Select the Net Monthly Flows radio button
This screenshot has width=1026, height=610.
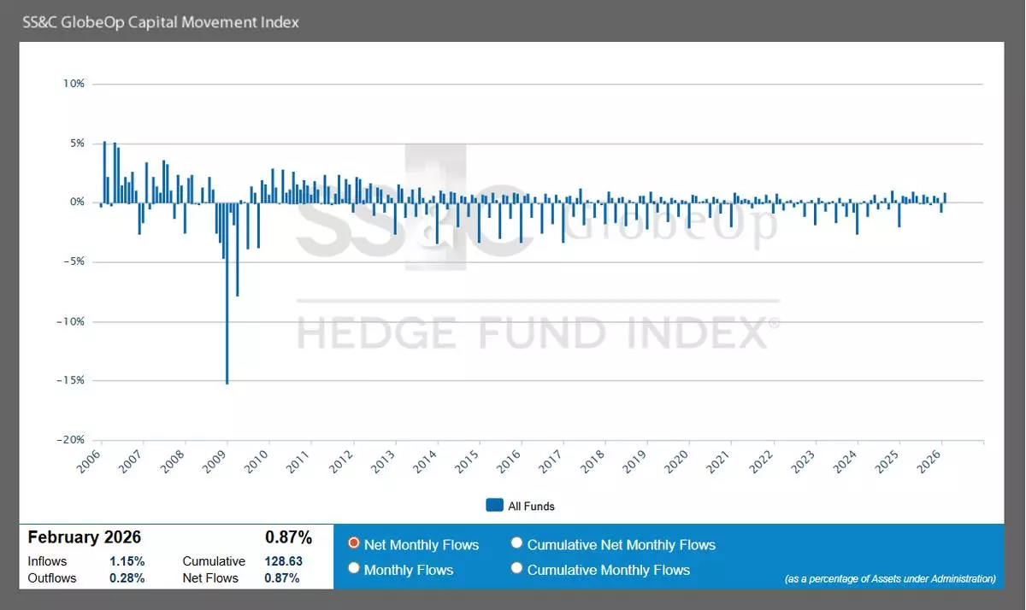tap(354, 544)
